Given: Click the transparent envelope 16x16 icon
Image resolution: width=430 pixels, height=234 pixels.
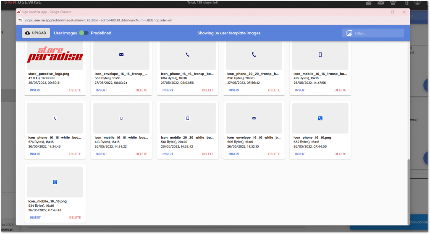Looking at the screenshot, I should (x=121, y=55).
